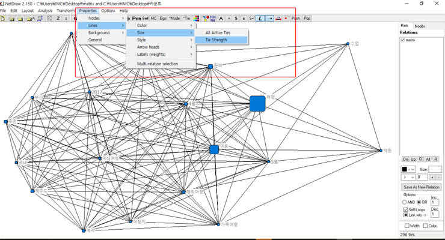Image resolution: width=445 pixels, height=240 pixels.
Task: Click the new file toolbar icon
Action: 3,19
